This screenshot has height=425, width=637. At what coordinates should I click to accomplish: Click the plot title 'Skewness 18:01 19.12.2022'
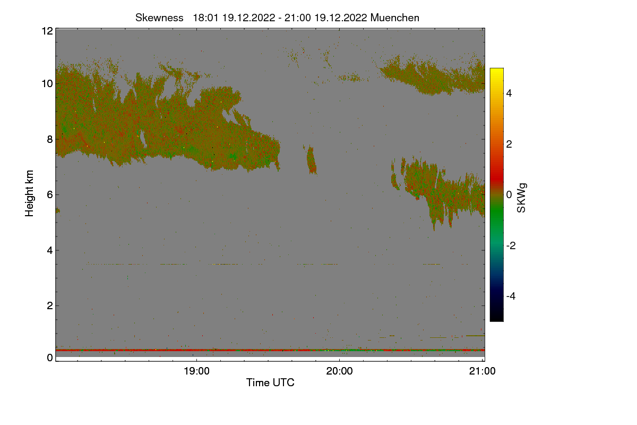[x=277, y=18]
